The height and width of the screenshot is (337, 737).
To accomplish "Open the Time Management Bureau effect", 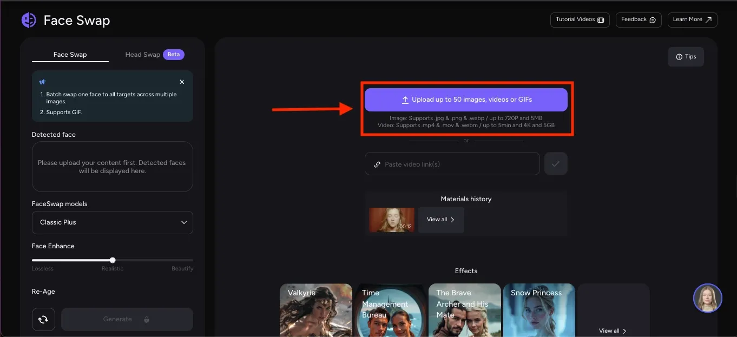I will [x=390, y=310].
